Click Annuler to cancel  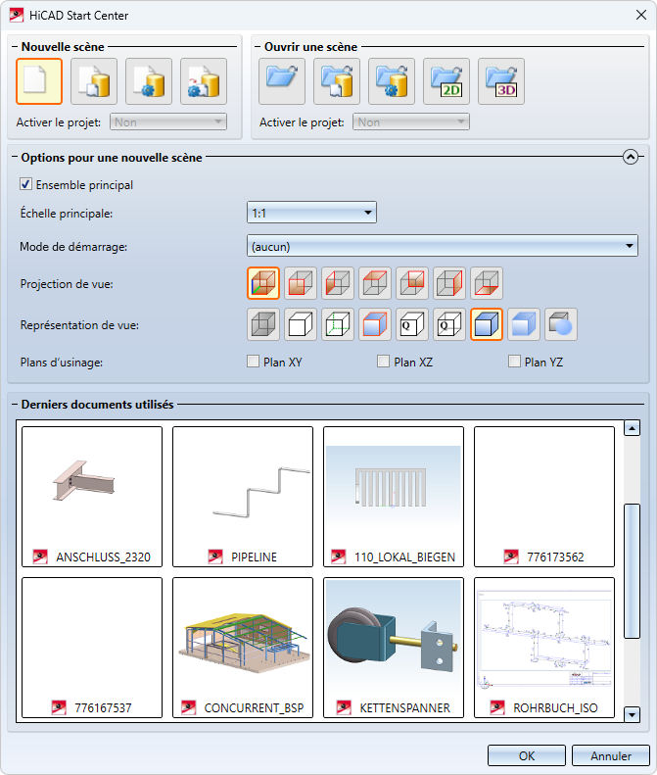(611, 755)
